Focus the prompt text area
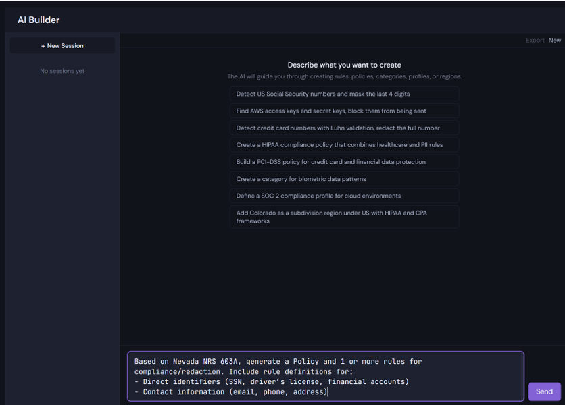 click(x=326, y=376)
